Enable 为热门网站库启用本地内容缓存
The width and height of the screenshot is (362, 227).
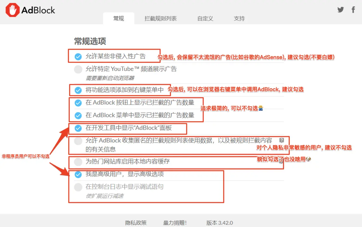(x=78, y=162)
